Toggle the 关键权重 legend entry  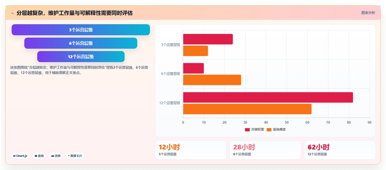click(x=255, y=129)
